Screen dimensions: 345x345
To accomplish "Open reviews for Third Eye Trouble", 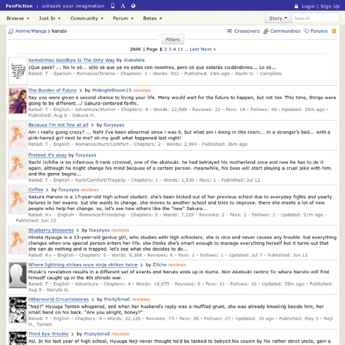I will pos(121,333).
